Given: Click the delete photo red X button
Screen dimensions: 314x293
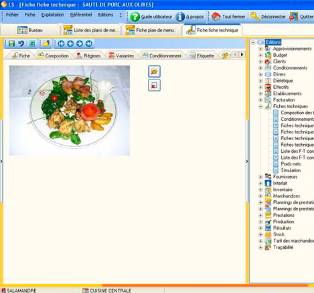Looking at the screenshot, I should point(154,85).
